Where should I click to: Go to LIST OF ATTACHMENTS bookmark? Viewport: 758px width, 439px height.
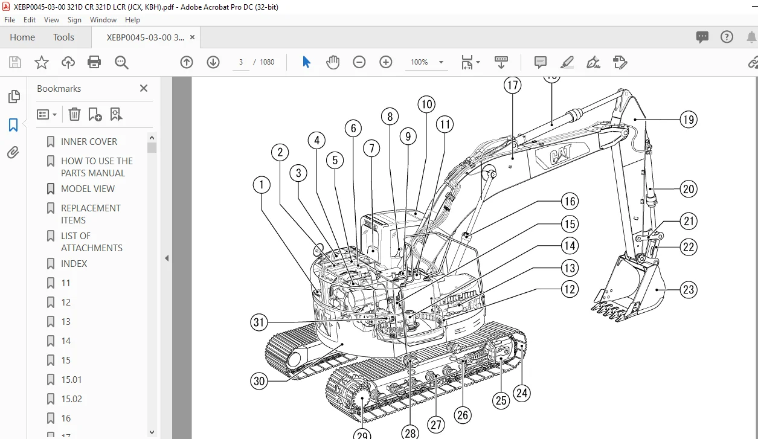point(91,242)
